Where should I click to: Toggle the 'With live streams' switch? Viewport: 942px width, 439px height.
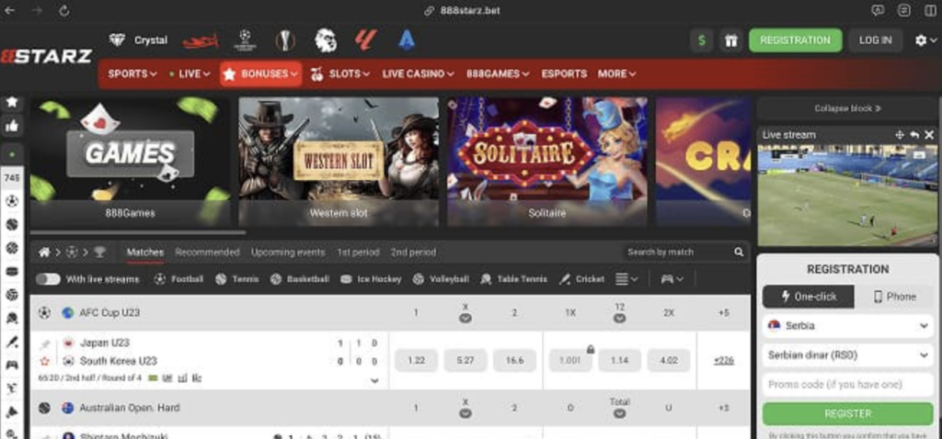tap(48, 278)
